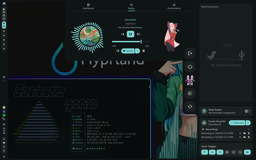The width and height of the screenshot is (256, 160).
Task: Pause the playing Beezlebub track
Action: (x=130, y=34)
